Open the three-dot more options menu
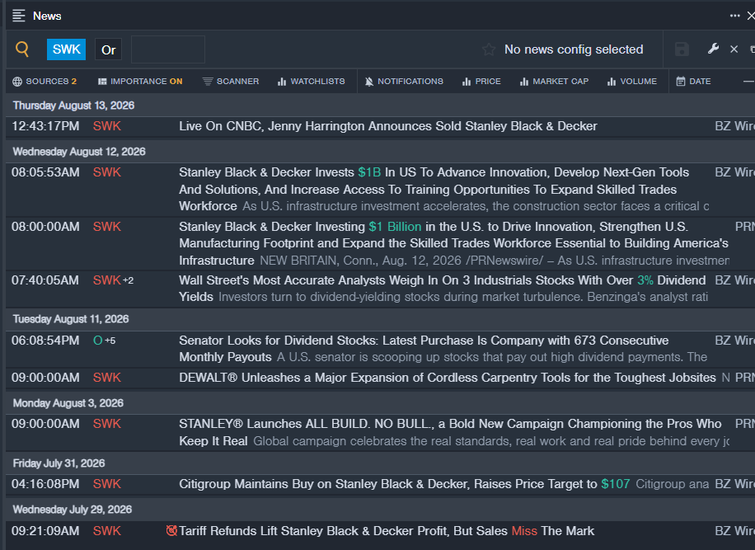 [x=734, y=16]
